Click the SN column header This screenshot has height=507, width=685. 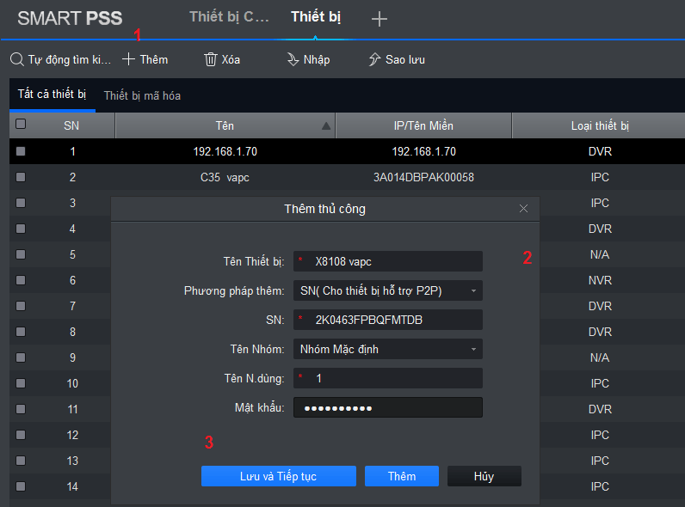(x=71, y=125)
